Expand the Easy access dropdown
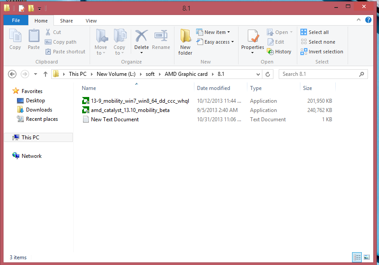The image size is (379, 265). pyautogui.click(x=219, y=42)
